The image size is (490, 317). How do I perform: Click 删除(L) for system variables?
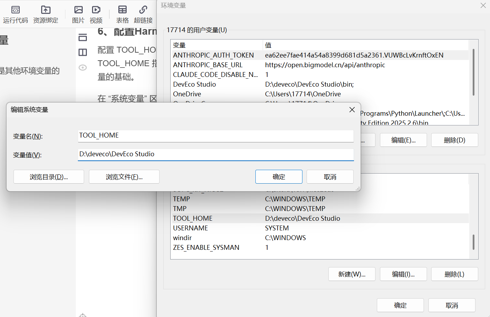455,274
